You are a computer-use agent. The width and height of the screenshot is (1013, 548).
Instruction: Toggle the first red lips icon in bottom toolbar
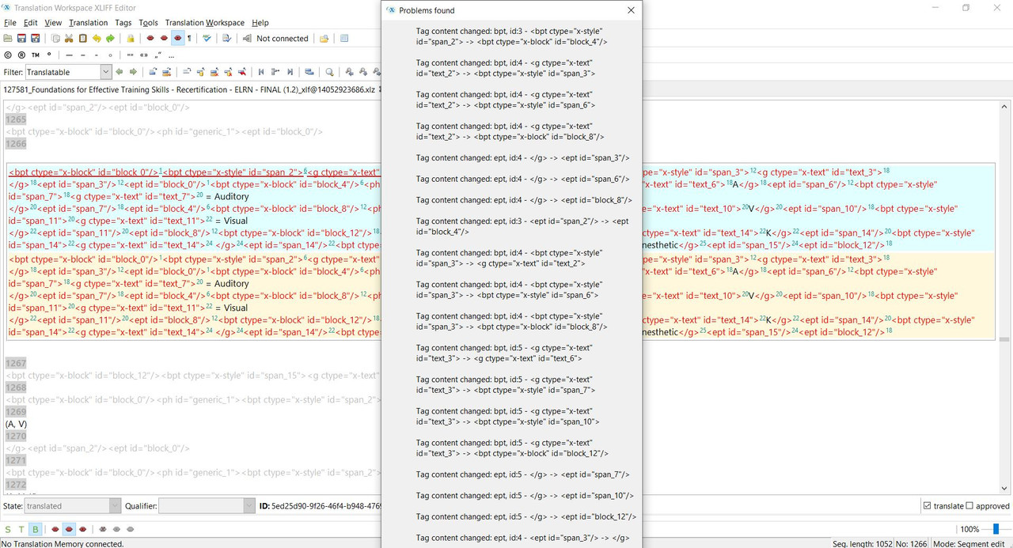coord(55,529)
